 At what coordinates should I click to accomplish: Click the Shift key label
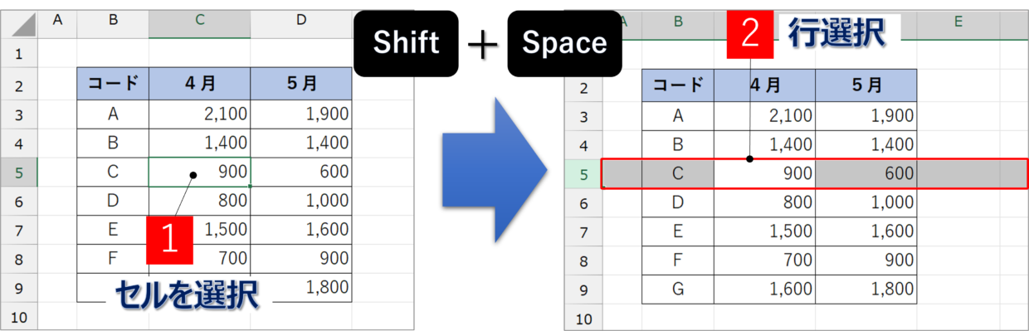[x=406, y=44]
